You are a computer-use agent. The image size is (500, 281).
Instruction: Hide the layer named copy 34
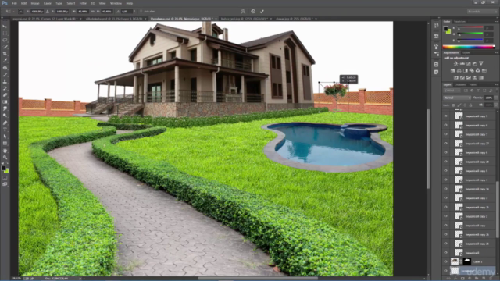446,189
